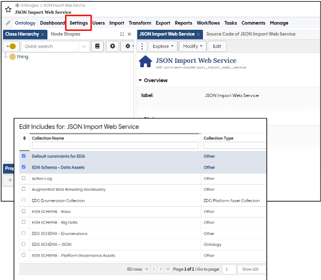The image size is (321, 280).
Task: Click the Collection Type column header
Action: coord(218,138)
